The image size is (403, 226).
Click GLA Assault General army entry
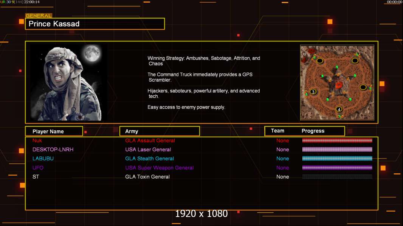coord(150,140)
